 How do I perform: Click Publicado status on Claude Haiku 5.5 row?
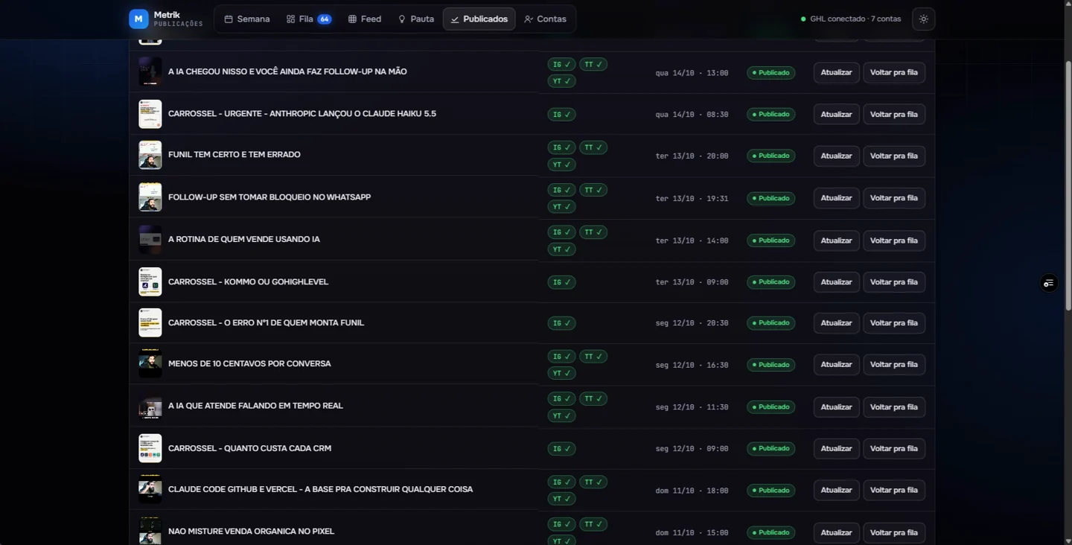[770, 115]
